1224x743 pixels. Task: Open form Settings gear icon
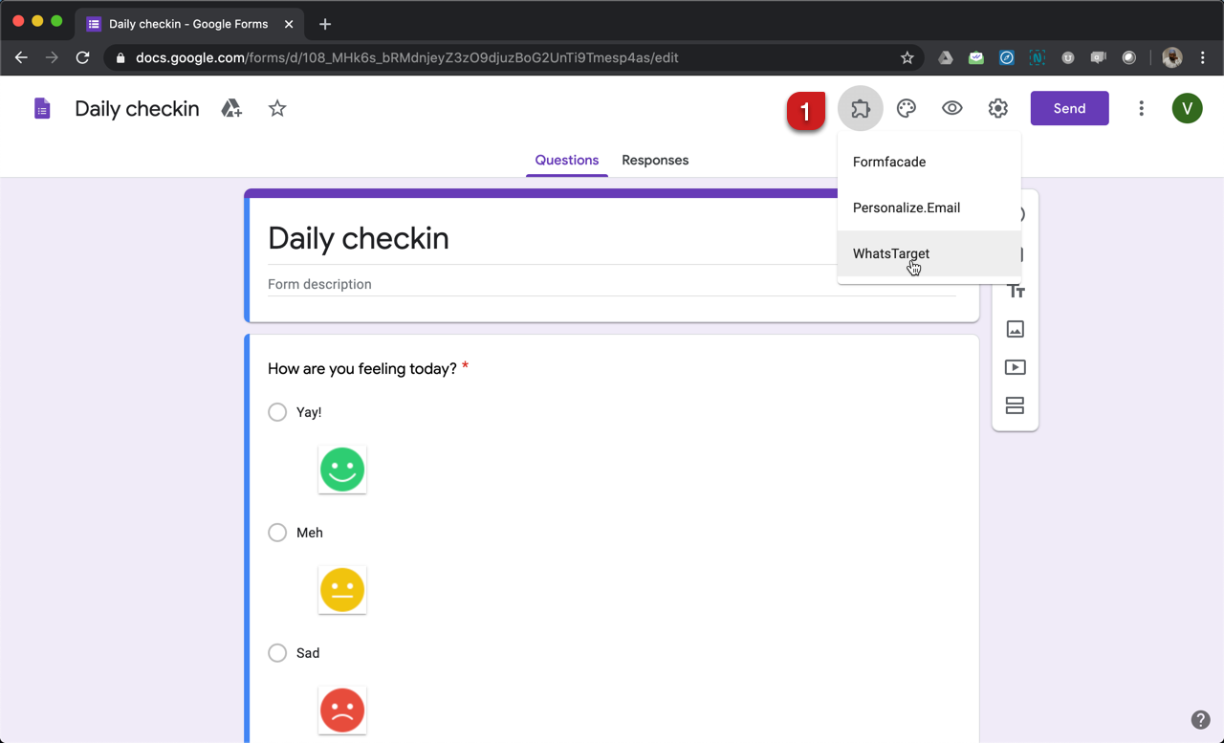pyautogui.click(x=997, y=109)
